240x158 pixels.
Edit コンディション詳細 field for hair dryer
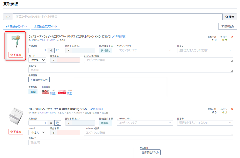[x=159, y=60]
